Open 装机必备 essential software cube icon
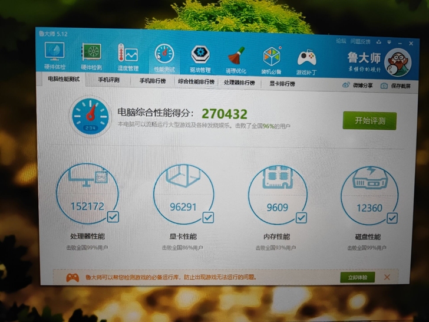The height and width of the screenshot is (322, 429). 272,61
